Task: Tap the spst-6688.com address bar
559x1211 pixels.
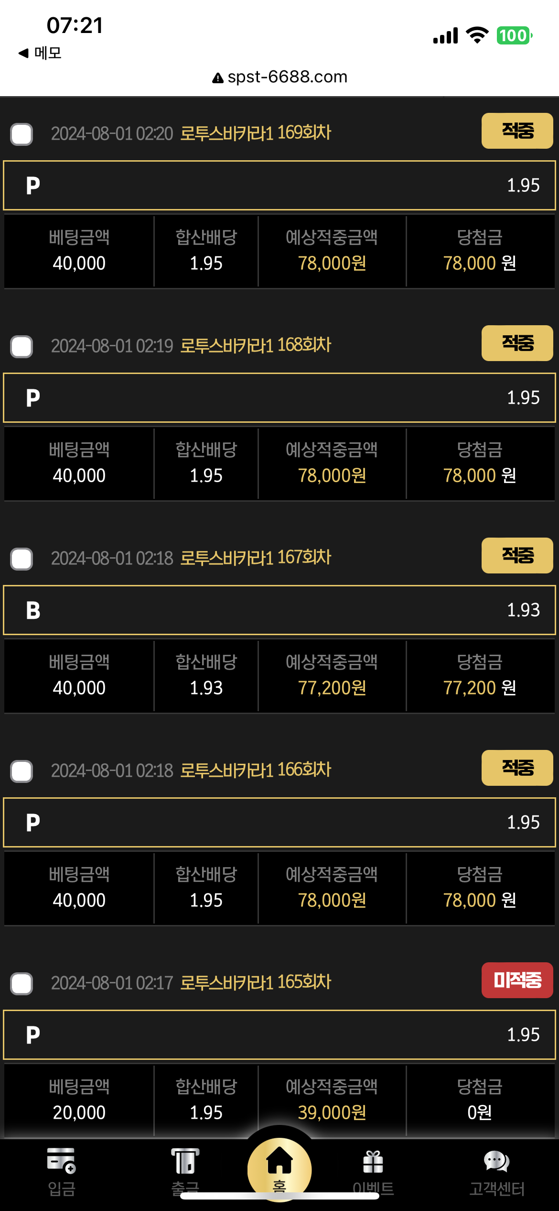Action: pos(287,77)
